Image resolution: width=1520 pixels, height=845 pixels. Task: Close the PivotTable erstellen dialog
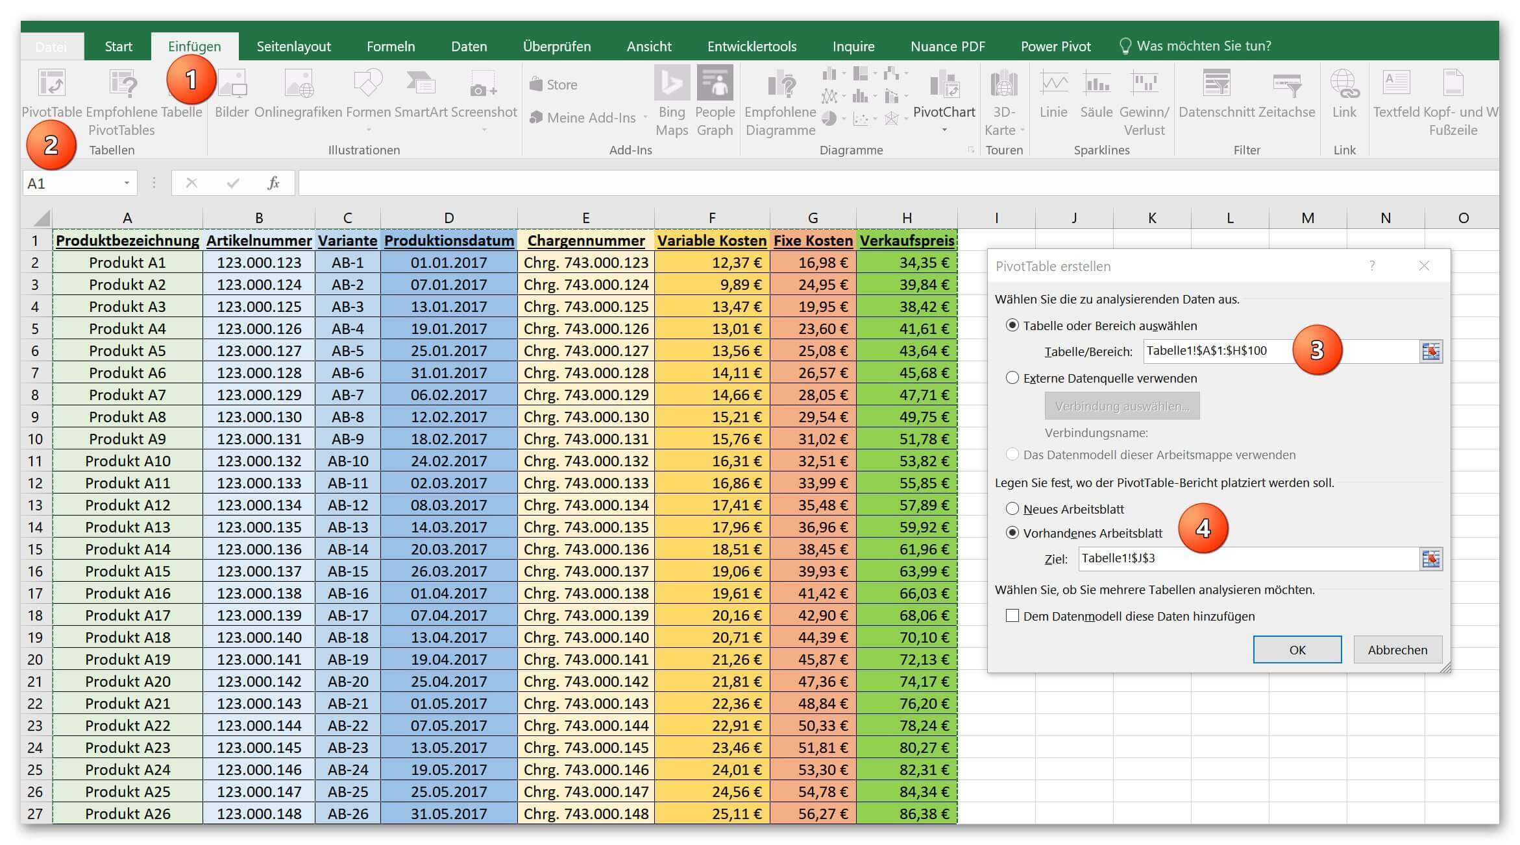(1424, 266)
